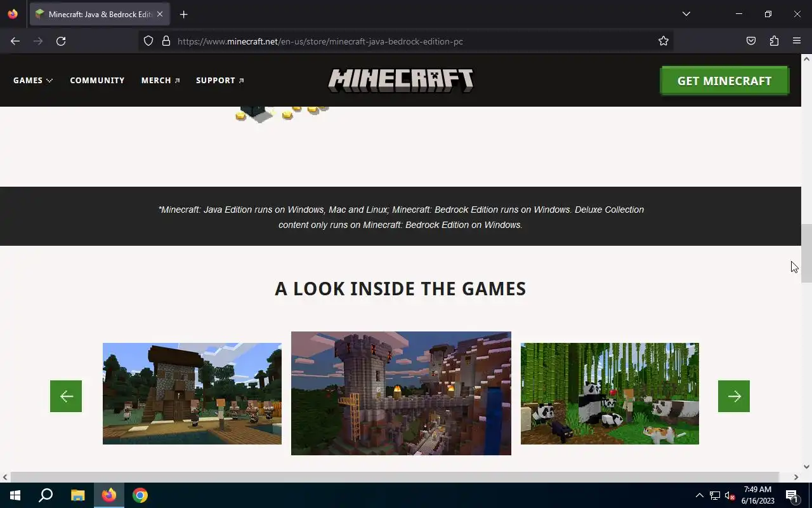Click the horizontal scrollbar right arrow

[796, 477]
